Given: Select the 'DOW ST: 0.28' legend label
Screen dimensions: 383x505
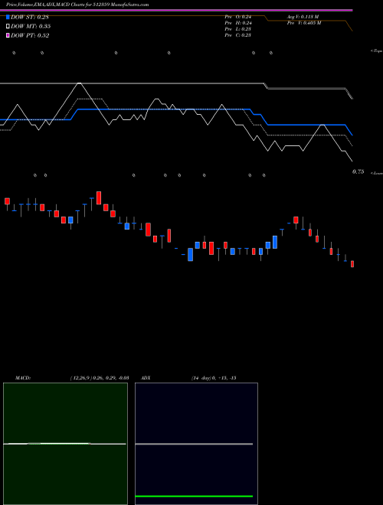Looking at the screenshot, I should click(x=30, y=17).
